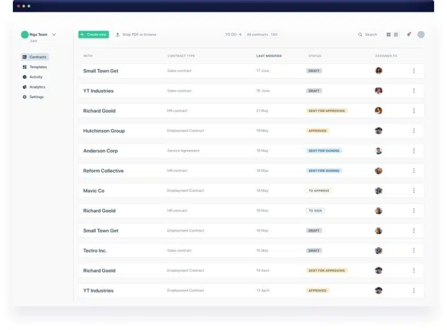Click the plus icon on Create new
This screenshot has width=447, height=330.
click(82, 34)
